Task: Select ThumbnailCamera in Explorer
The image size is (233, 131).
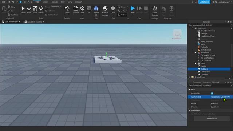Action: point(208,31)
